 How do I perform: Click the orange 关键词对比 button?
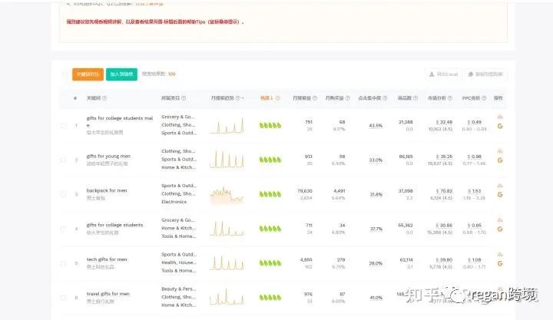pyautogui.click(x=86, y=74)
